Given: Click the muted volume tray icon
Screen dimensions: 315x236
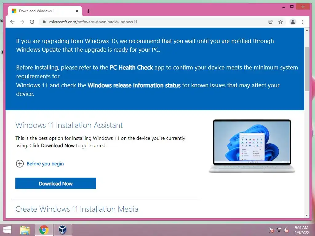Looking at the screenshot, I should pos(286,230).
